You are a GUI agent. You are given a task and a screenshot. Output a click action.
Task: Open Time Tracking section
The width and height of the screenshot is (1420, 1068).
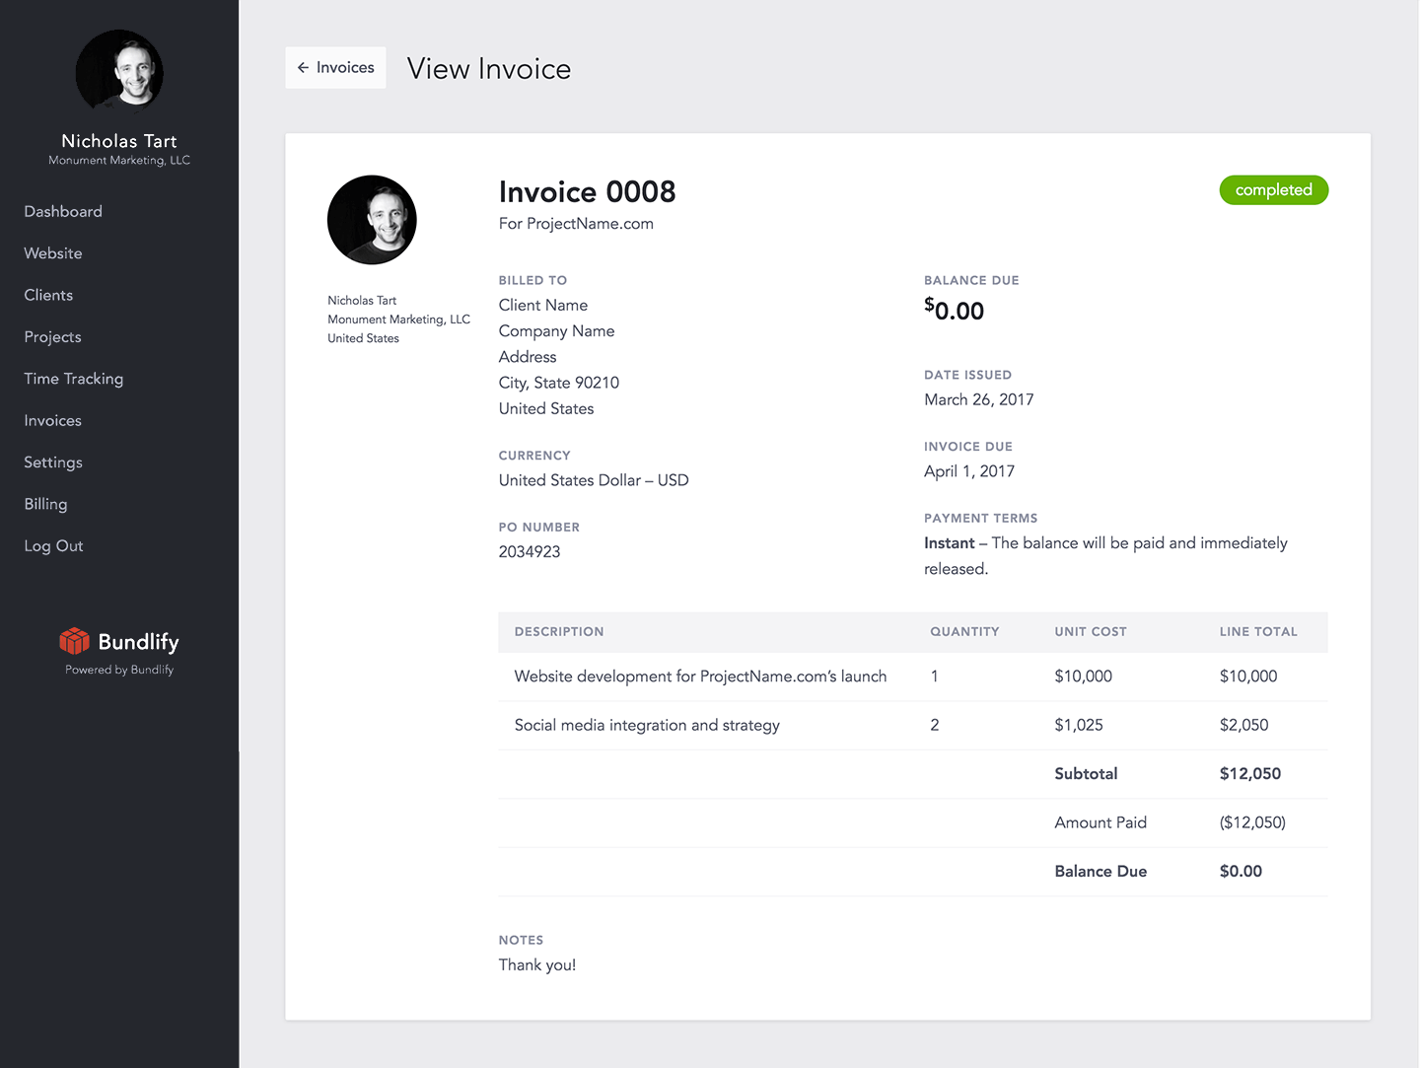(74, 379)
